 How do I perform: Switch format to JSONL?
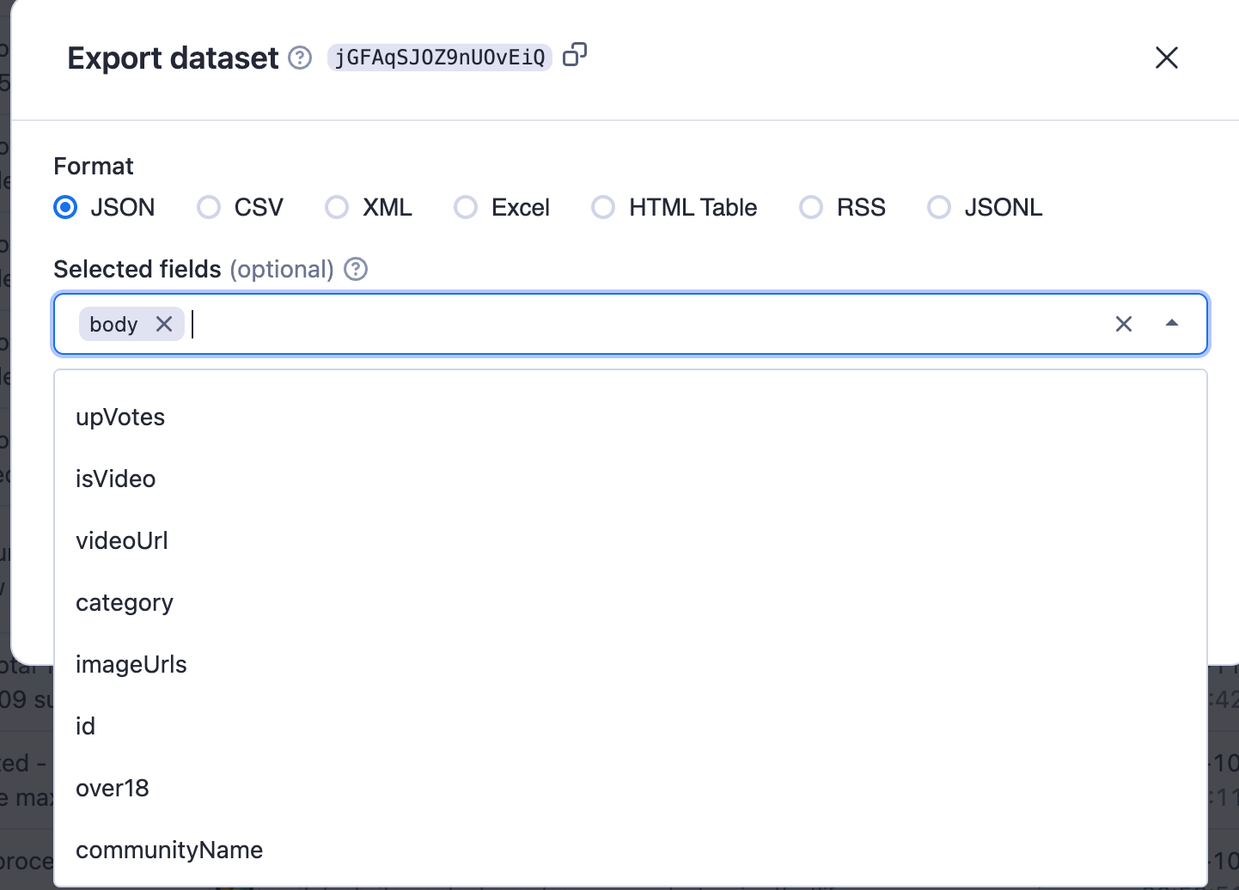click(939, 207)
